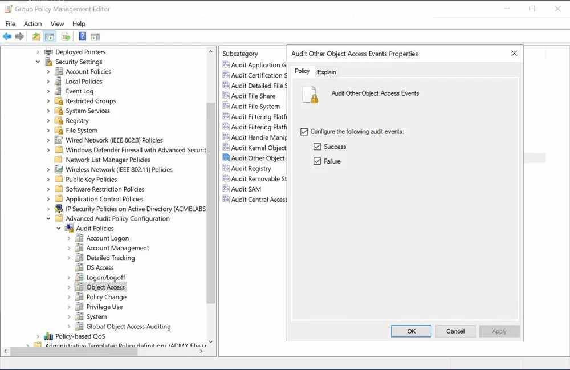Toggle the Failure checkbox
The image size is (570, 370).
point(317,161)
